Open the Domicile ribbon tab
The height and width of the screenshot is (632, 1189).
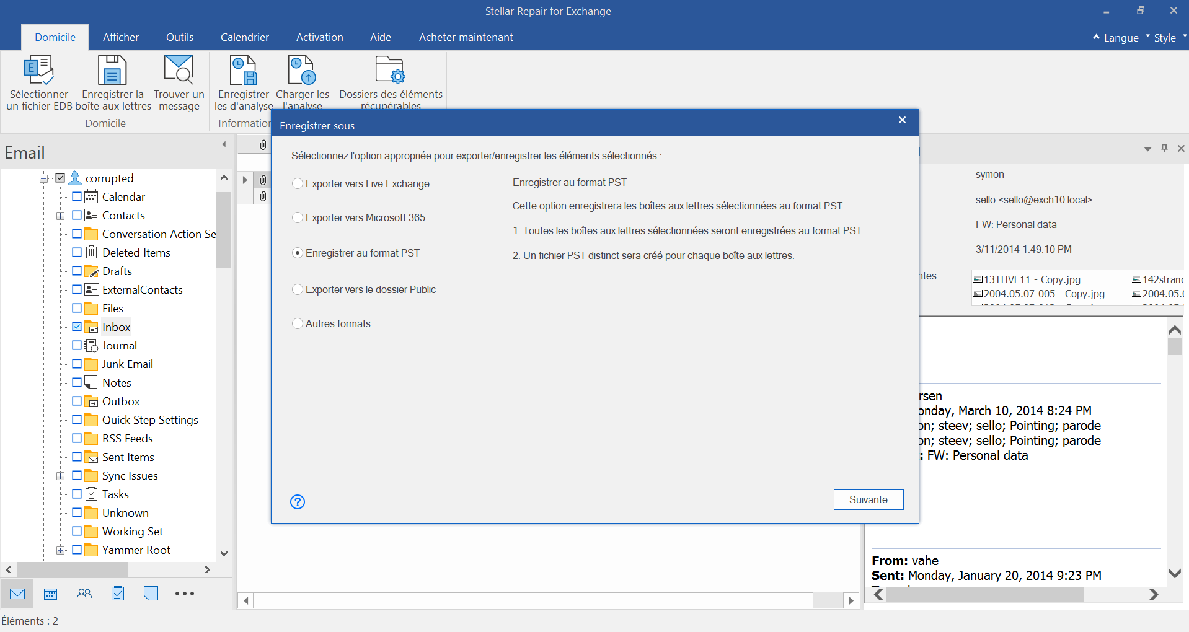(x=55, y=37)
